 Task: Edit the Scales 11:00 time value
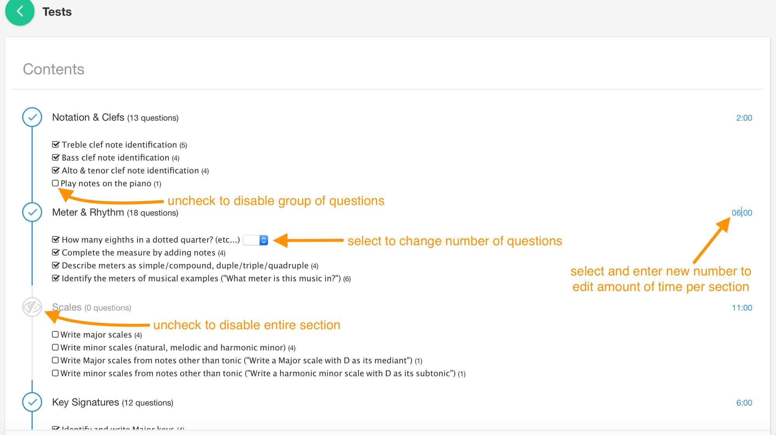pos(742,308)
